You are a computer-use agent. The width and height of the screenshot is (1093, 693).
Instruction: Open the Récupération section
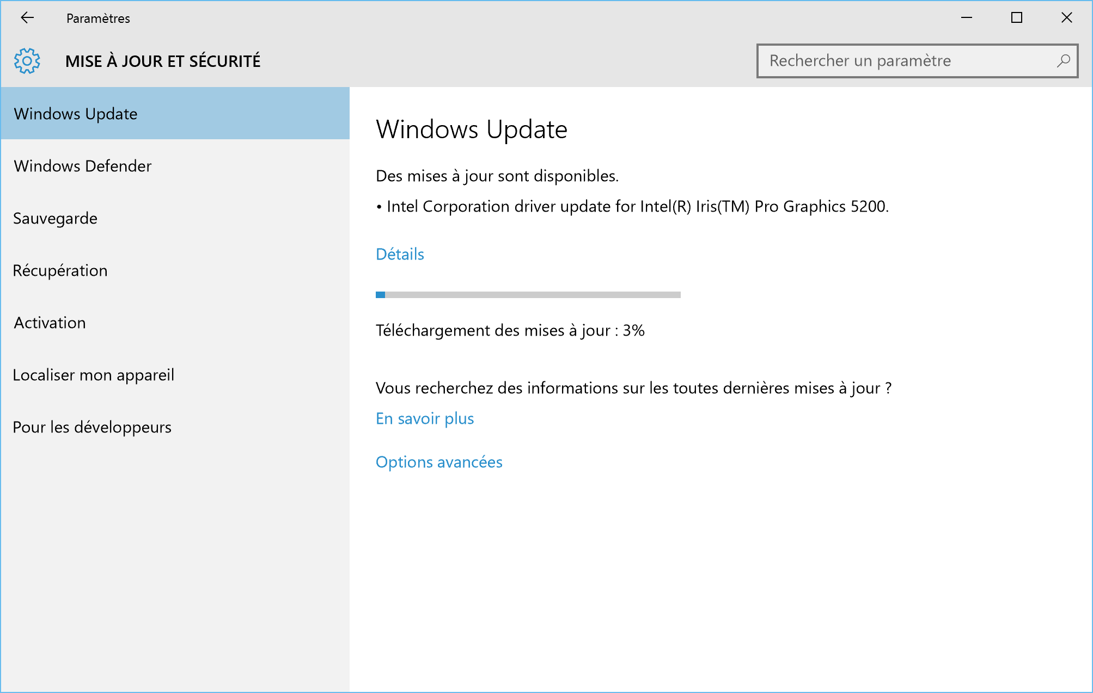point(175,270)
